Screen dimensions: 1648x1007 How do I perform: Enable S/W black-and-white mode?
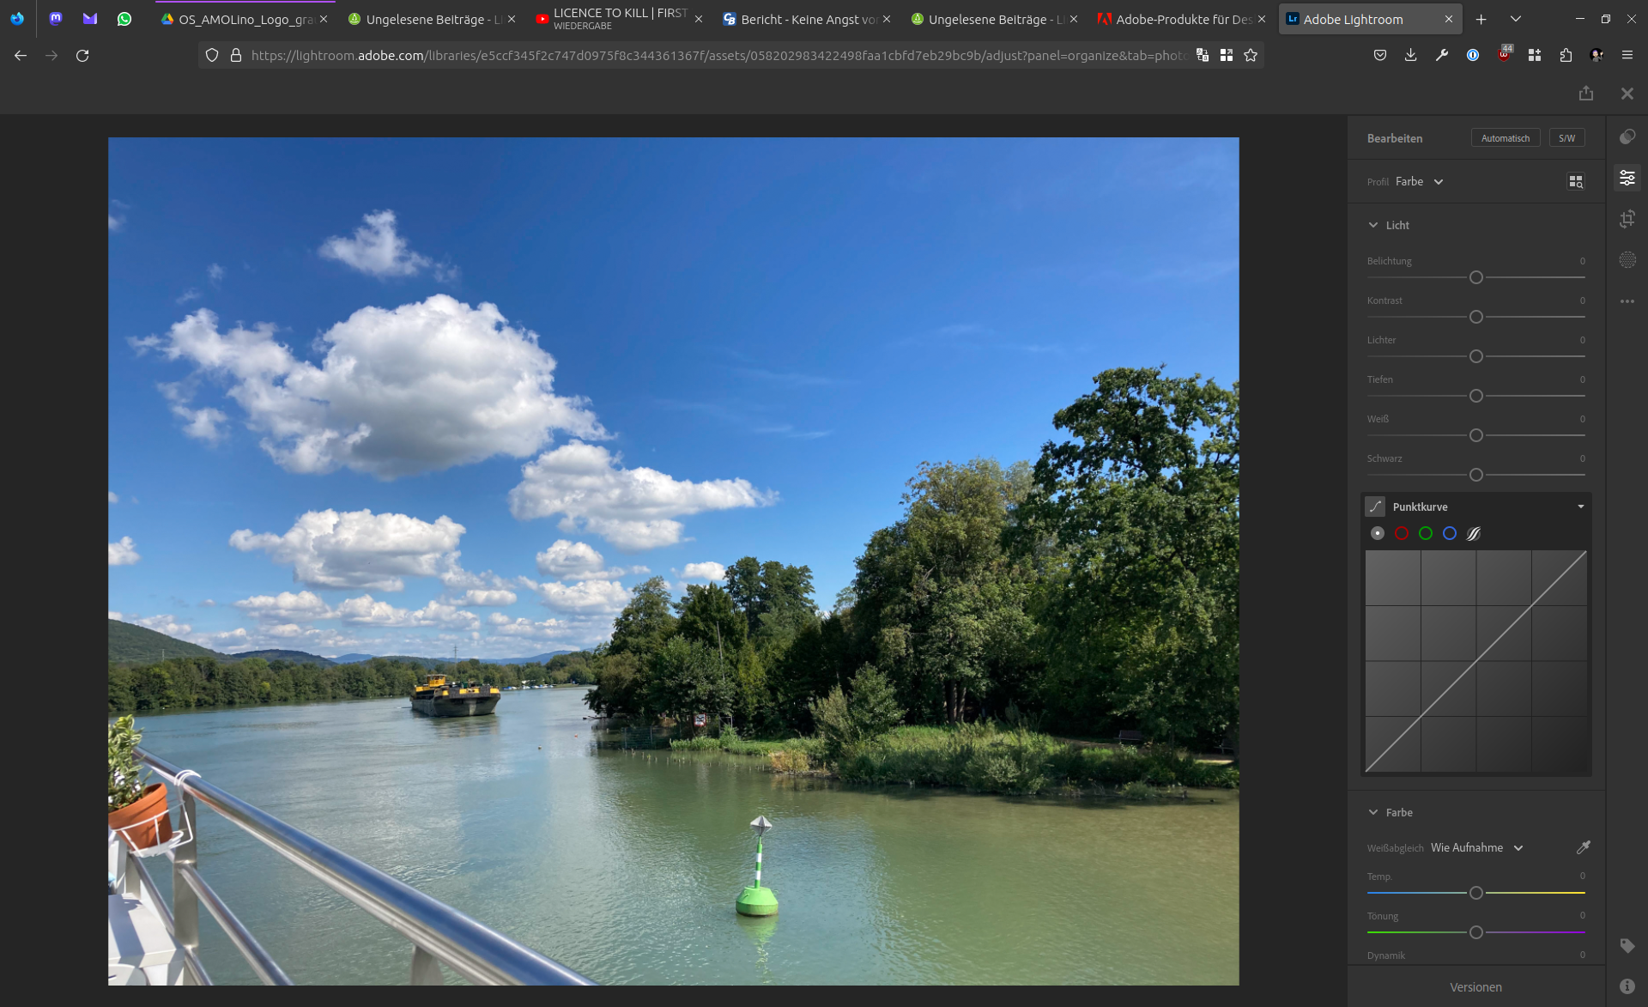(x=1566, y=137)
